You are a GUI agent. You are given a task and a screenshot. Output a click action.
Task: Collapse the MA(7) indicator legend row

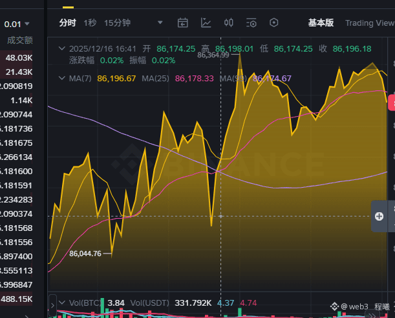click(62, 78)
